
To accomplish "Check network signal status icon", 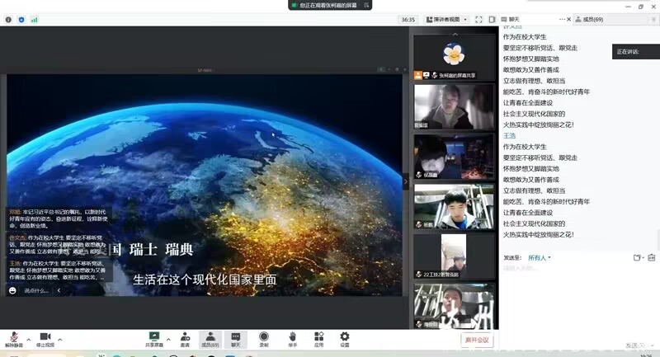I will click(x=34, y=20).
